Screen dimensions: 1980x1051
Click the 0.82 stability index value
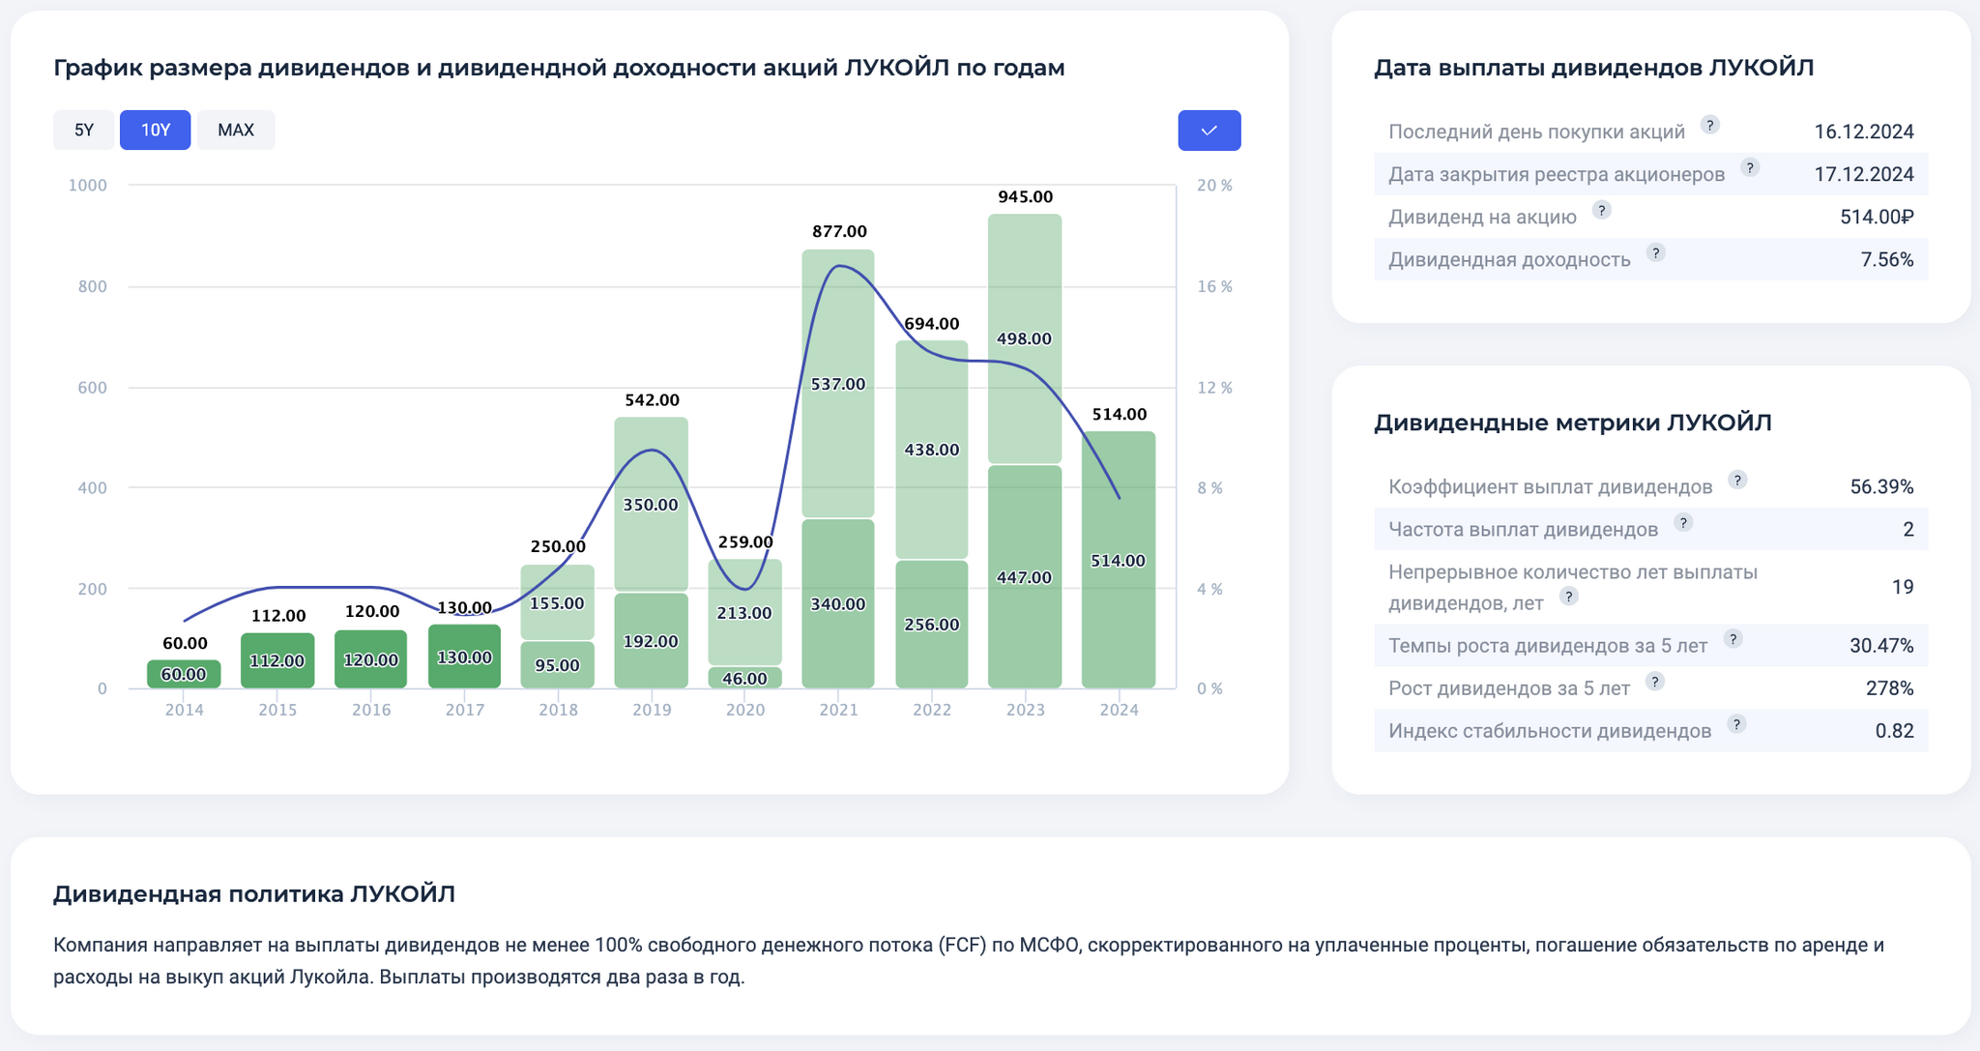coord(1894,730)
